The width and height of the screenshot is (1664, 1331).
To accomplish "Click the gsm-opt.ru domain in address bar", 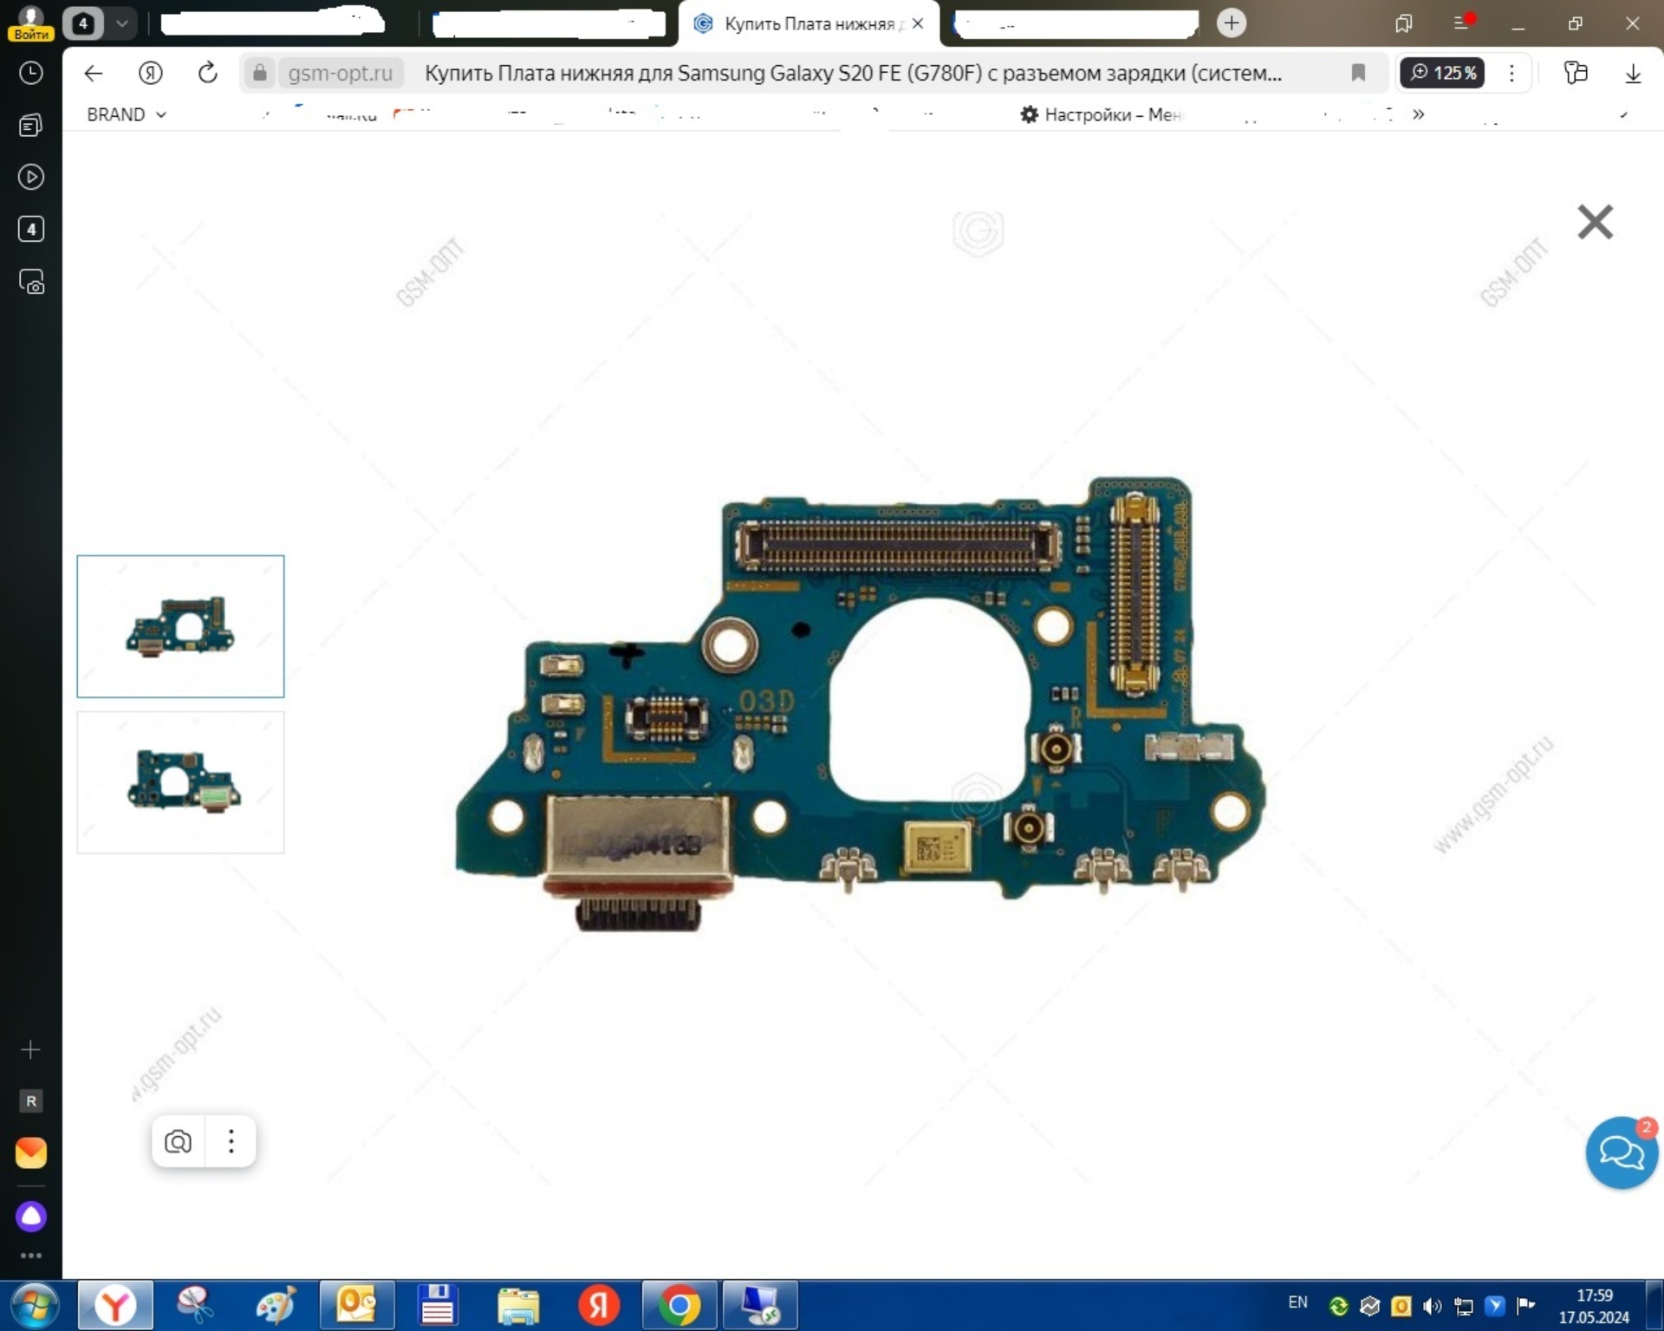I will (341, 74).
